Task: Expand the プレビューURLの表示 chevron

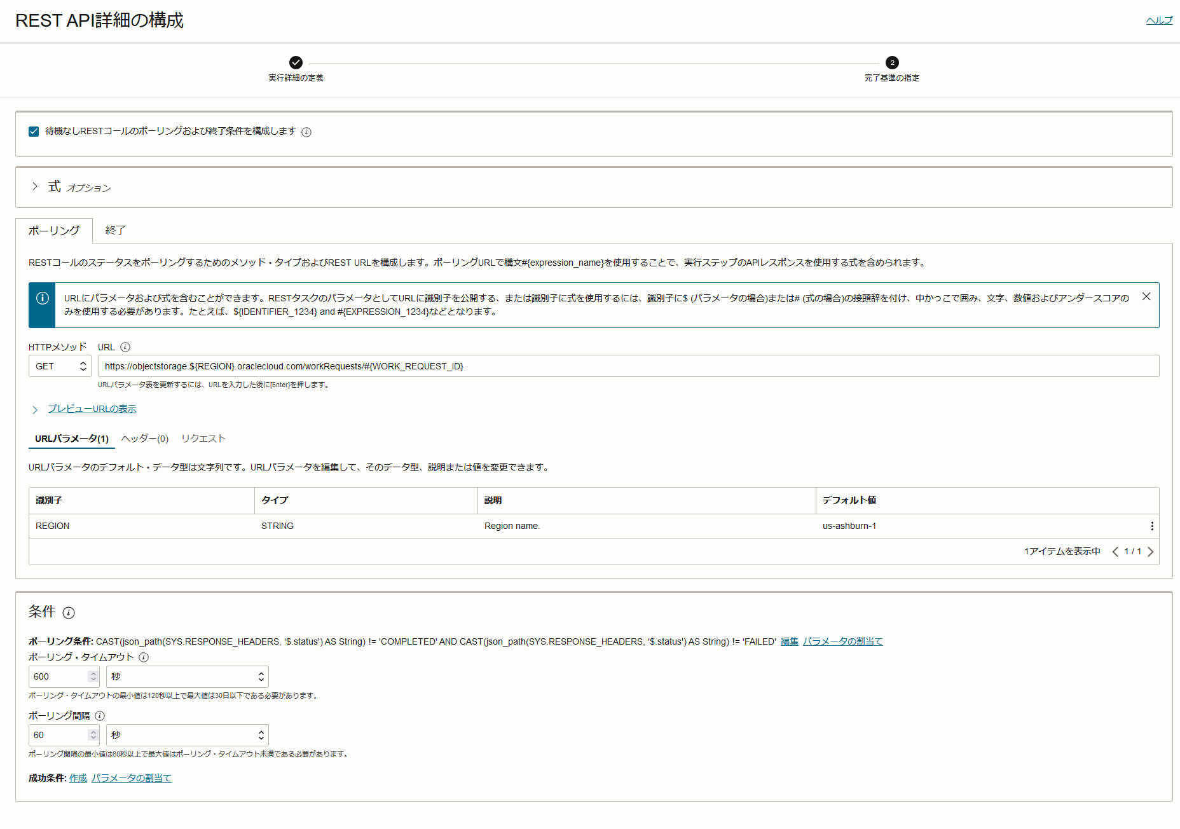Action: [x=35, y=409]
